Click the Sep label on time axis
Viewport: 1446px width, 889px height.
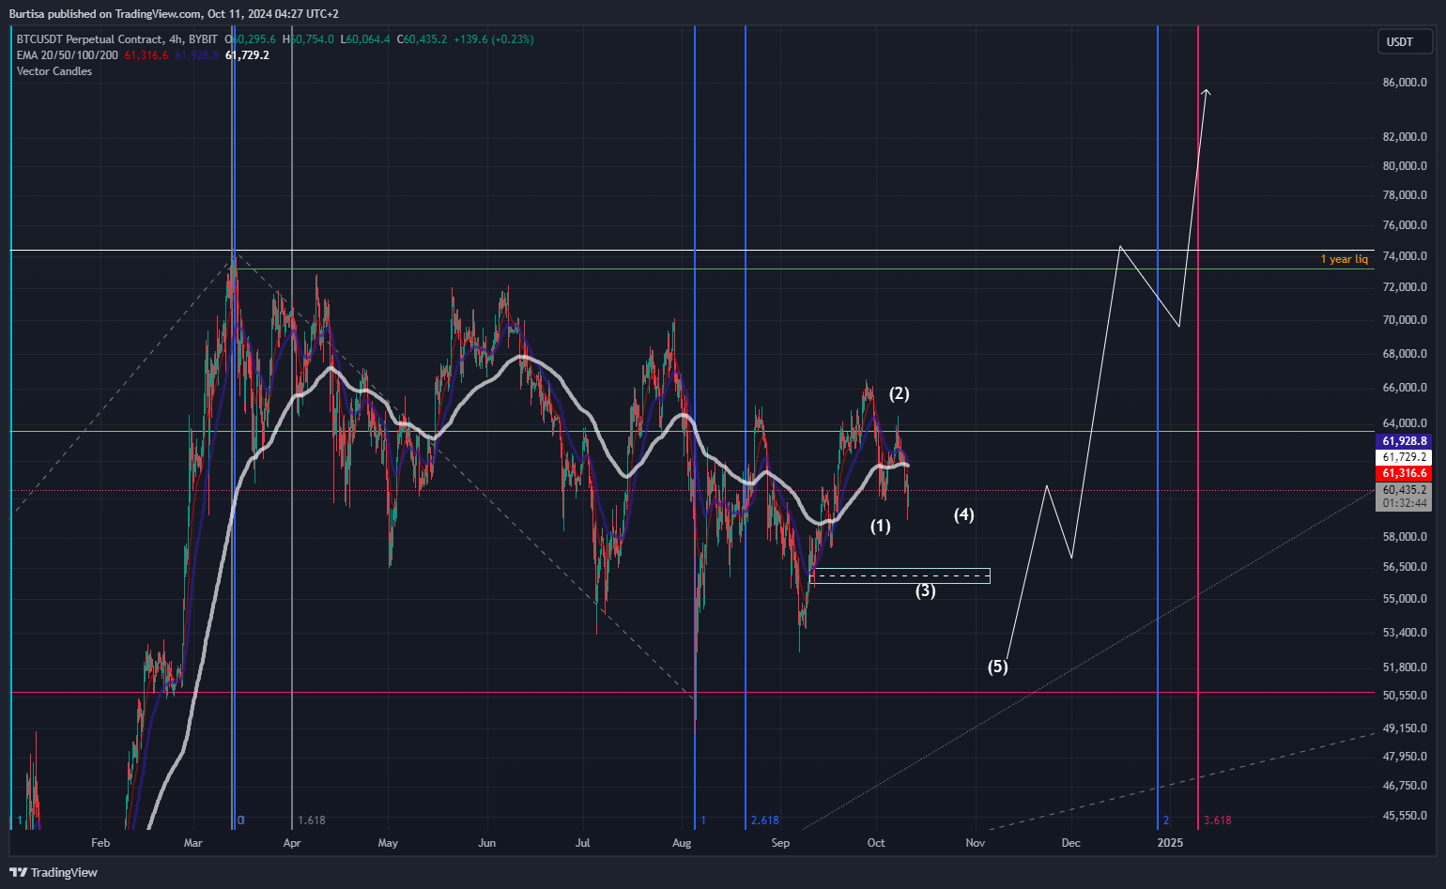pos(780,843)
